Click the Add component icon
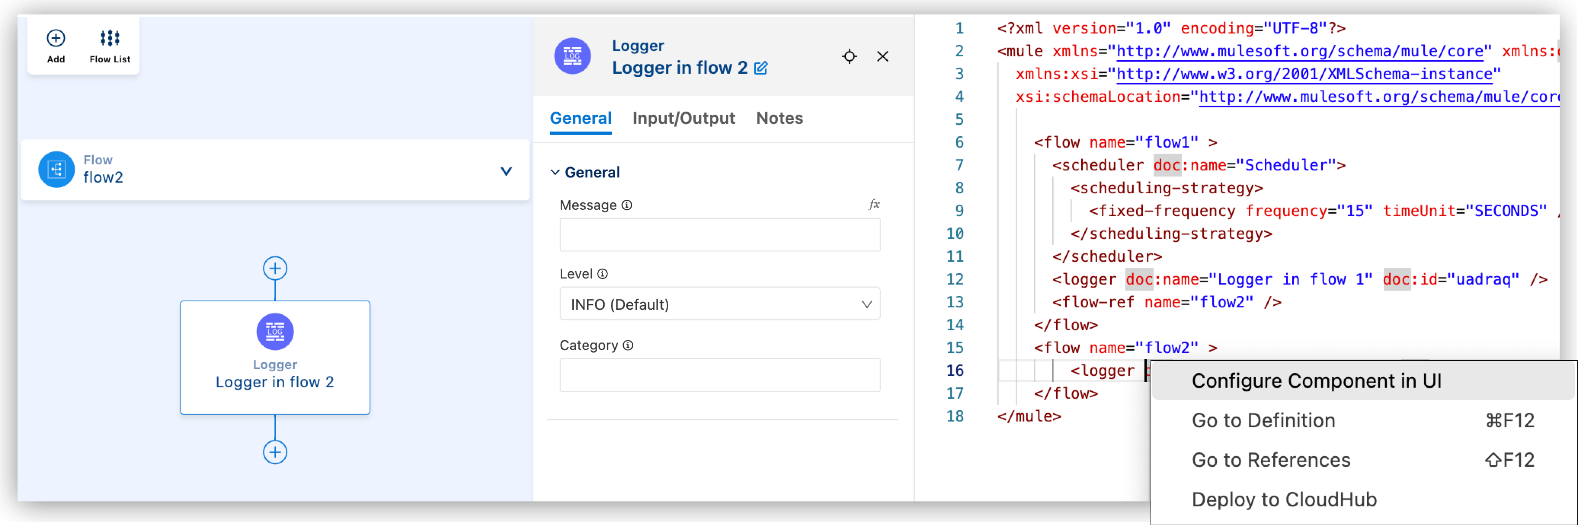The image size is (1578, 525). (x=56, y=38)
